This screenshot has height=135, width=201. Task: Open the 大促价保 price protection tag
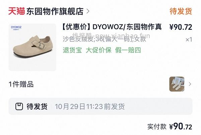pyautogui.click(x=98, y=50)
